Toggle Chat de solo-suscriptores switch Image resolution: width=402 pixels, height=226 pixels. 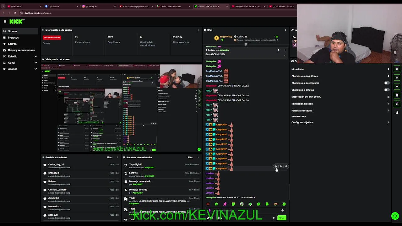pyautogui.click(x=387, y=83)
